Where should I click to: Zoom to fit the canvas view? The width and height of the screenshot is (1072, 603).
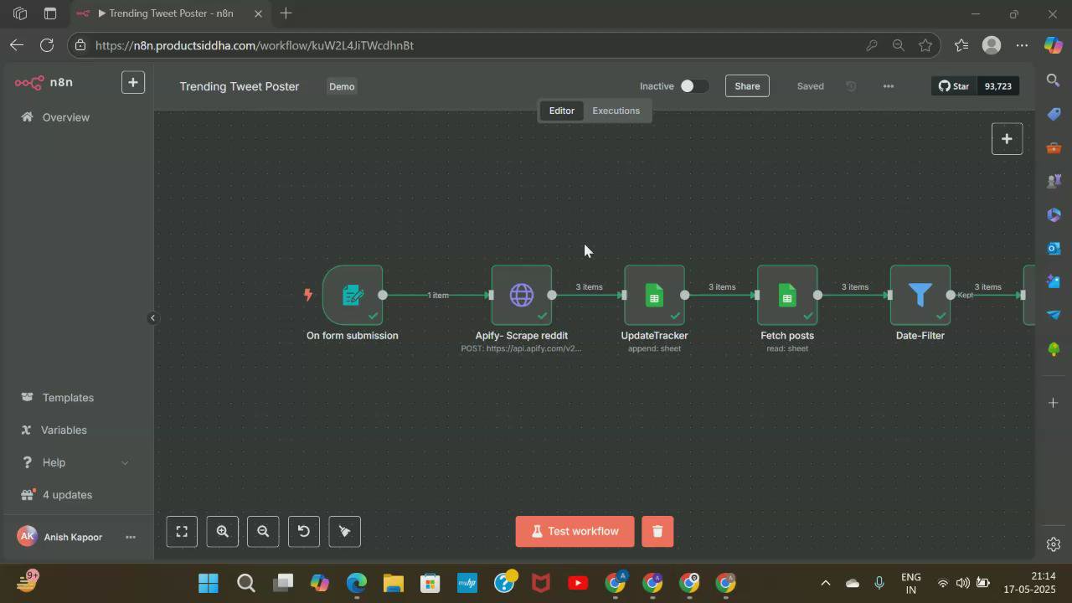pos(182,532)
